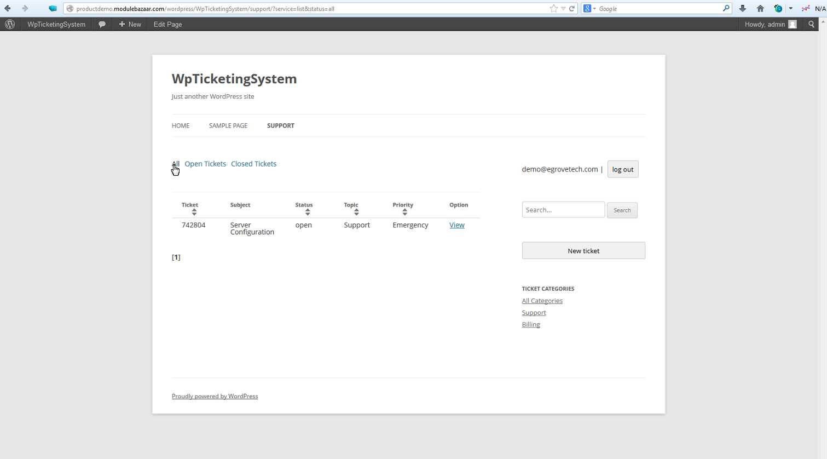Open the + New admin bar menu
Screen dimensions: 827x459
click(130, 24)
